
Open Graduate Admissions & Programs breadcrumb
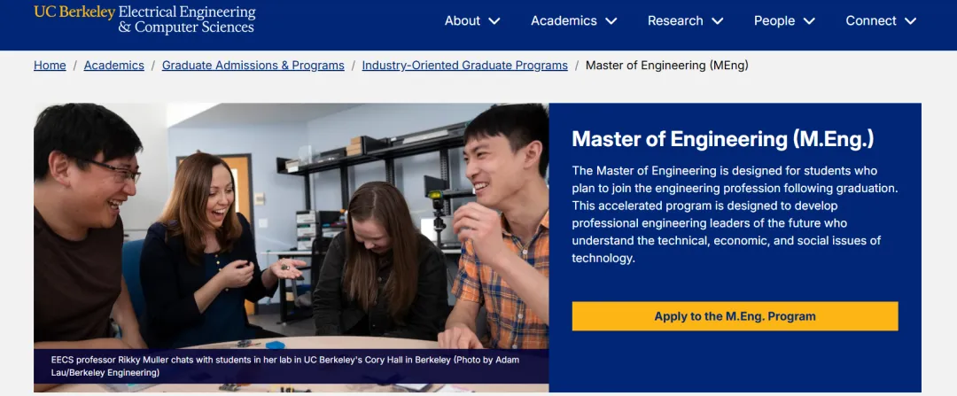[253, 66]
